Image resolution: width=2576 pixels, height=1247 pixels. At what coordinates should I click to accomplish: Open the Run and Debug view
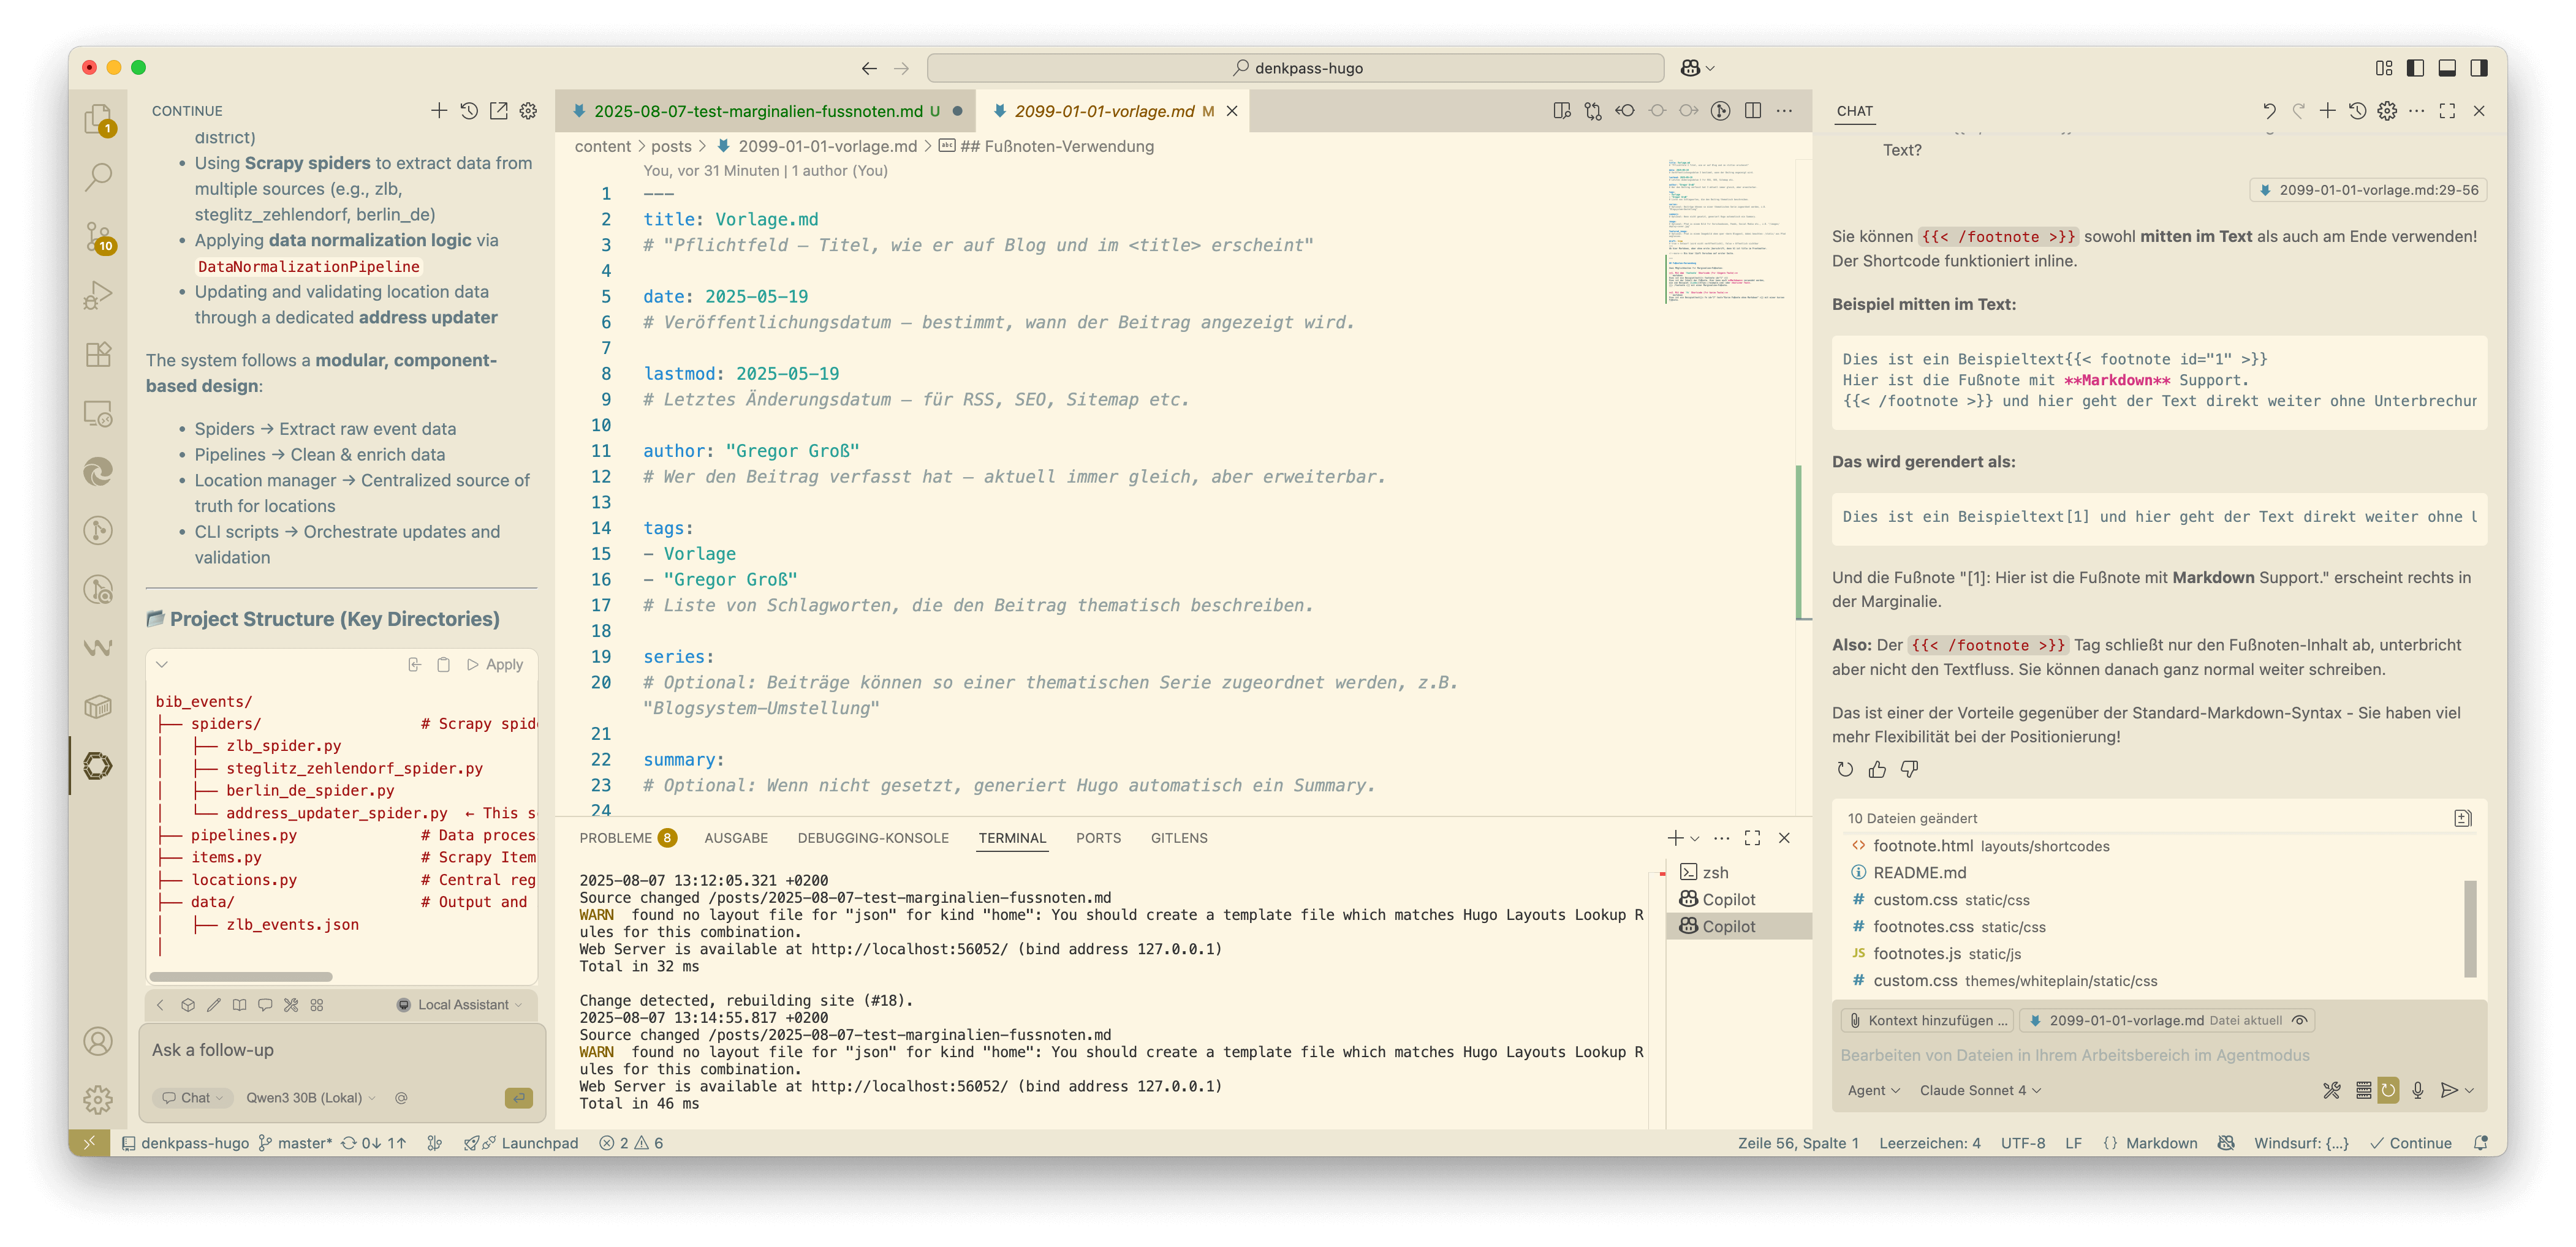coord(98,296)
